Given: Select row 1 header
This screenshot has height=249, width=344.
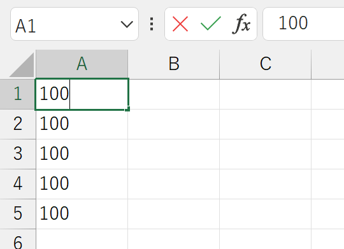Looking at the screenshot, I should click(x=18, y=94).
